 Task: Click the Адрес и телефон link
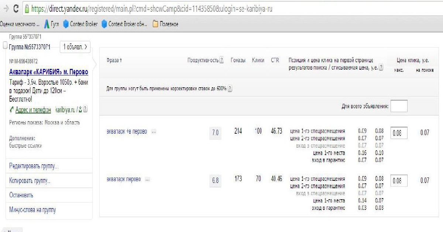tap(33, 110)
